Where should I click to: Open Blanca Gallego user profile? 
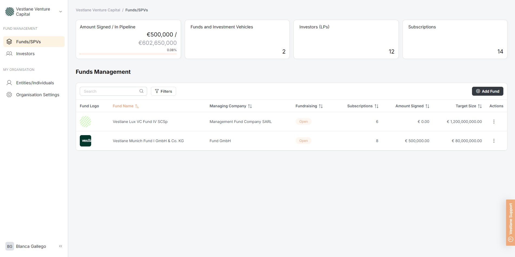point(31,246)
